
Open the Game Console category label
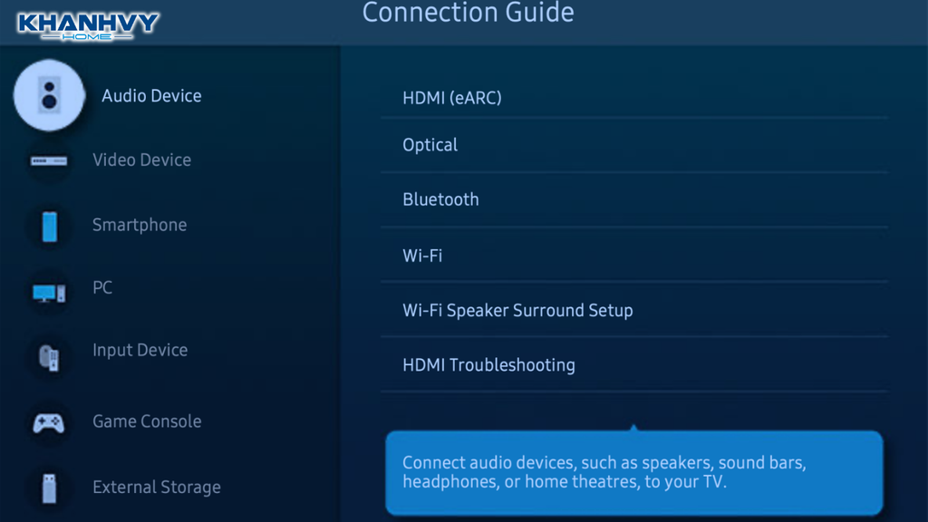click(x=147, y=421)
